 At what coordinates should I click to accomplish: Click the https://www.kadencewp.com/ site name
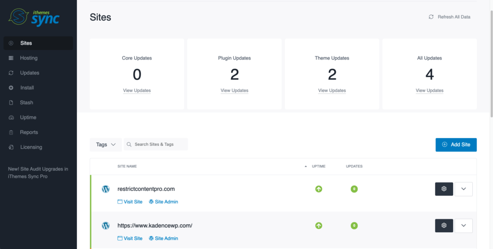click(155, 225)
